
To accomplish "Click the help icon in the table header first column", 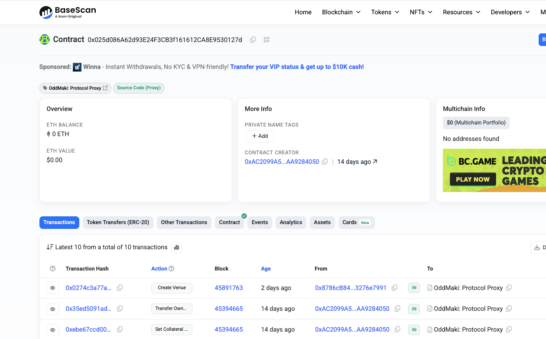I will (53, 269).
